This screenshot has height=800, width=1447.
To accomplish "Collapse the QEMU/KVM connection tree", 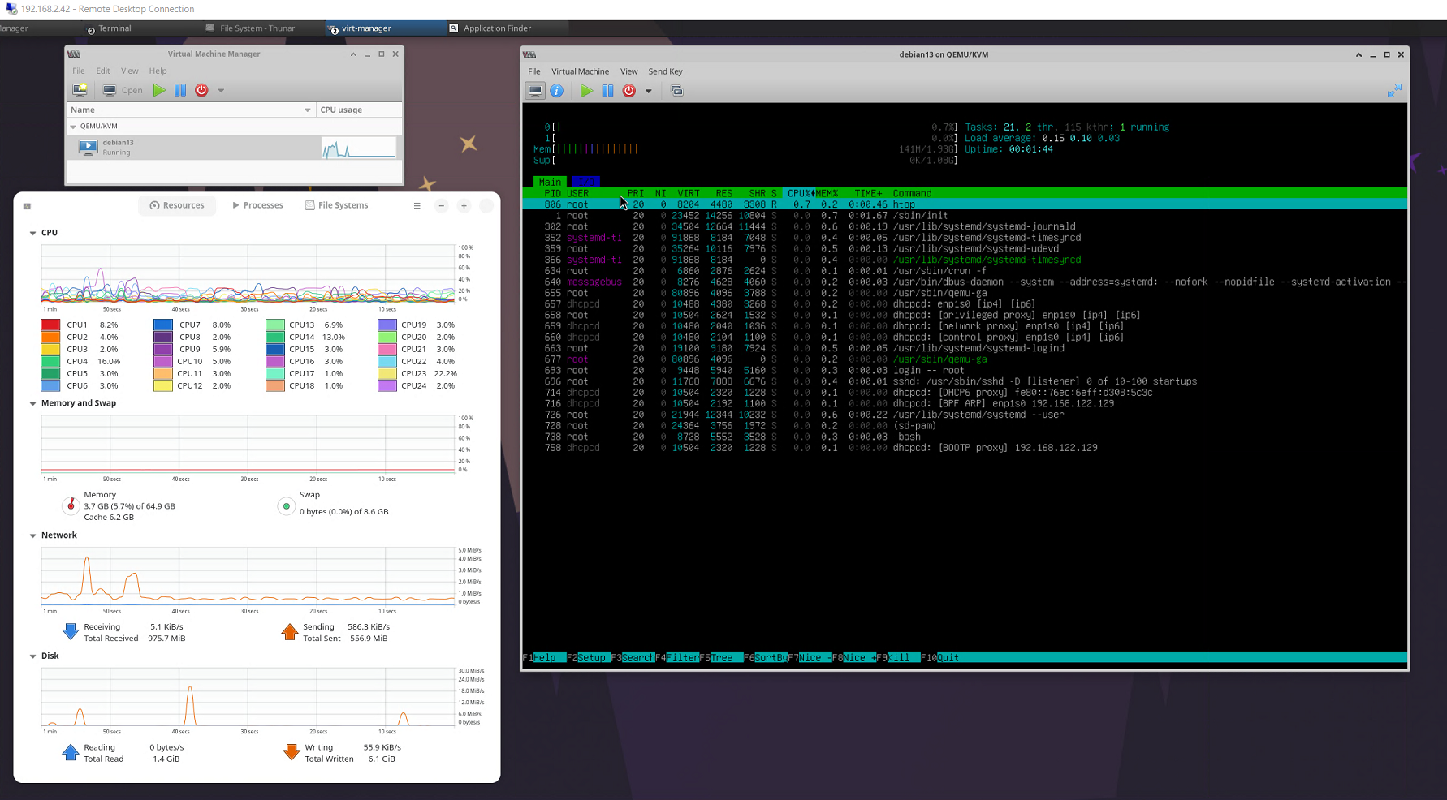I will [x=73, y=127].
